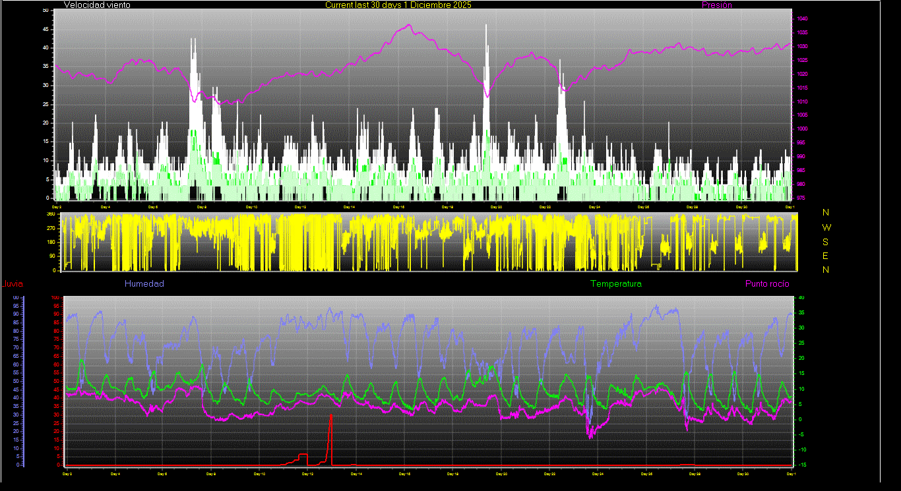This screenshot has height=491, width=901.
Task: Click '100' on the red humidity axis
Action: [x=55, y=297]
